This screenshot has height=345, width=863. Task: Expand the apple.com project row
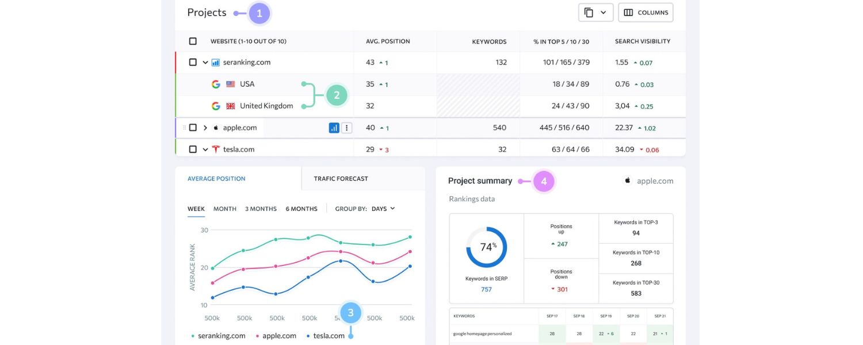pos(205,127)
